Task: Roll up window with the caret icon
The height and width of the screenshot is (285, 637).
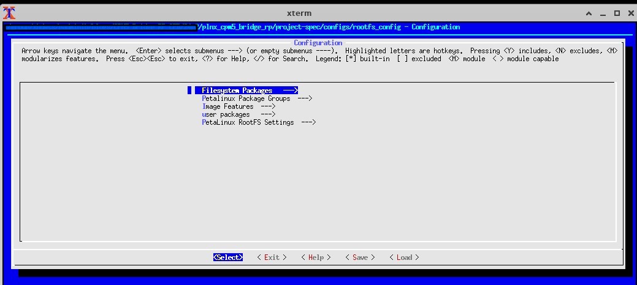Action: 589,13
